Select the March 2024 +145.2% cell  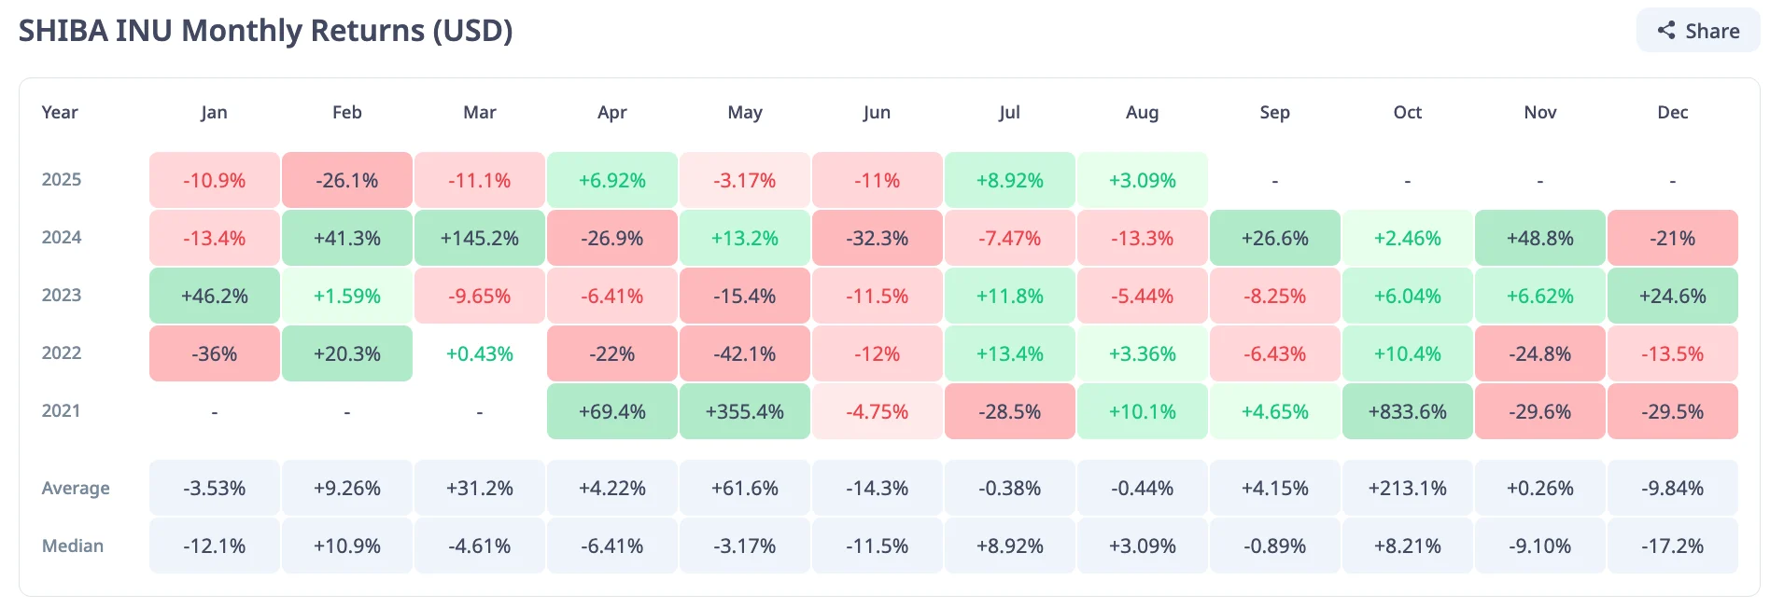(480, 238)
